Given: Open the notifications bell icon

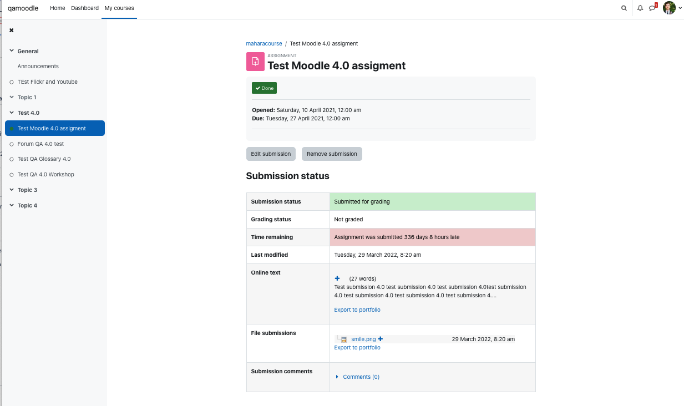Looking at the screenshot, I should pos(640,8).
